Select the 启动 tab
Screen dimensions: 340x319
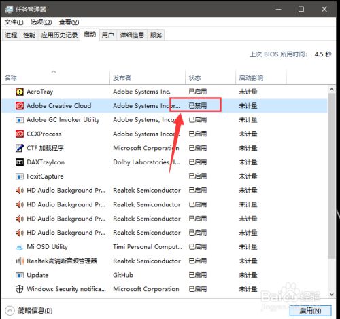point(90,35)
